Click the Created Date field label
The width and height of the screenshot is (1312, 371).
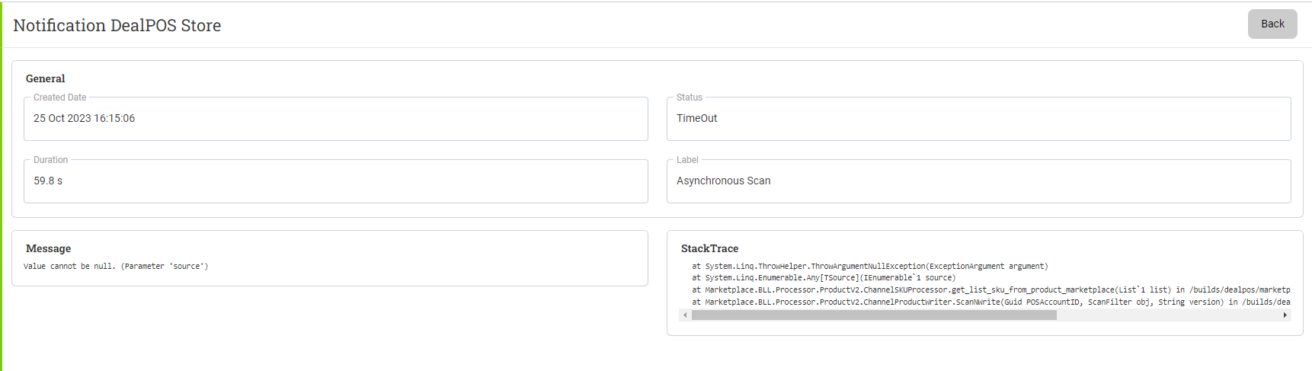pyautogui.click(x=60, y=98)
